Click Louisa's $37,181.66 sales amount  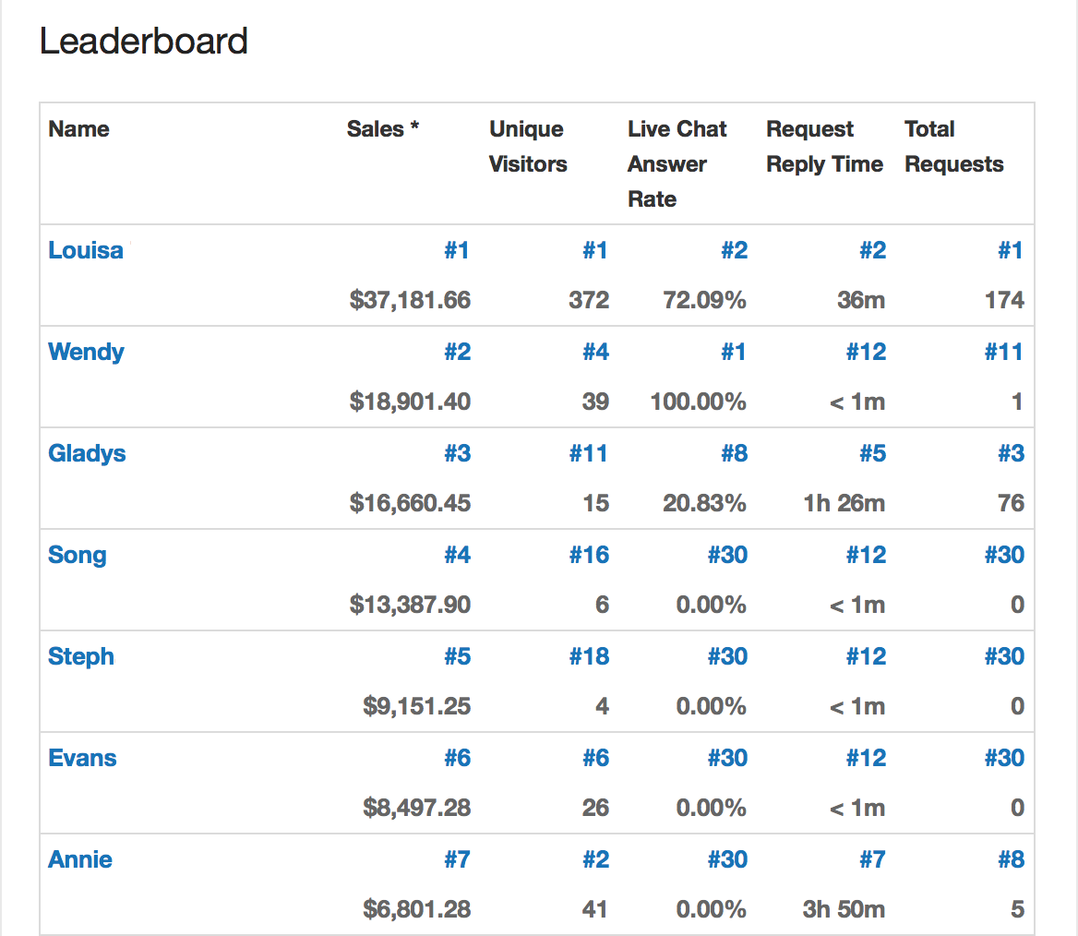410,300
